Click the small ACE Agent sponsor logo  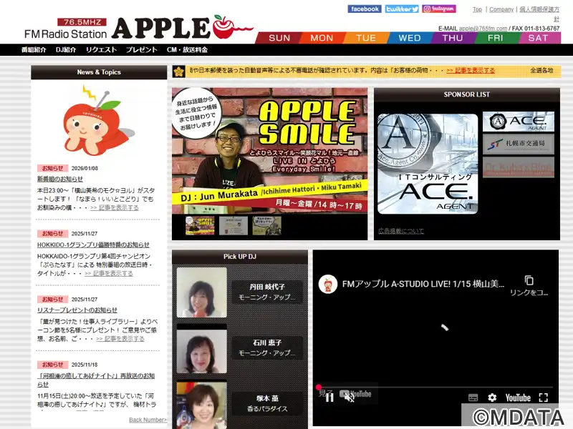pos(518,122)
